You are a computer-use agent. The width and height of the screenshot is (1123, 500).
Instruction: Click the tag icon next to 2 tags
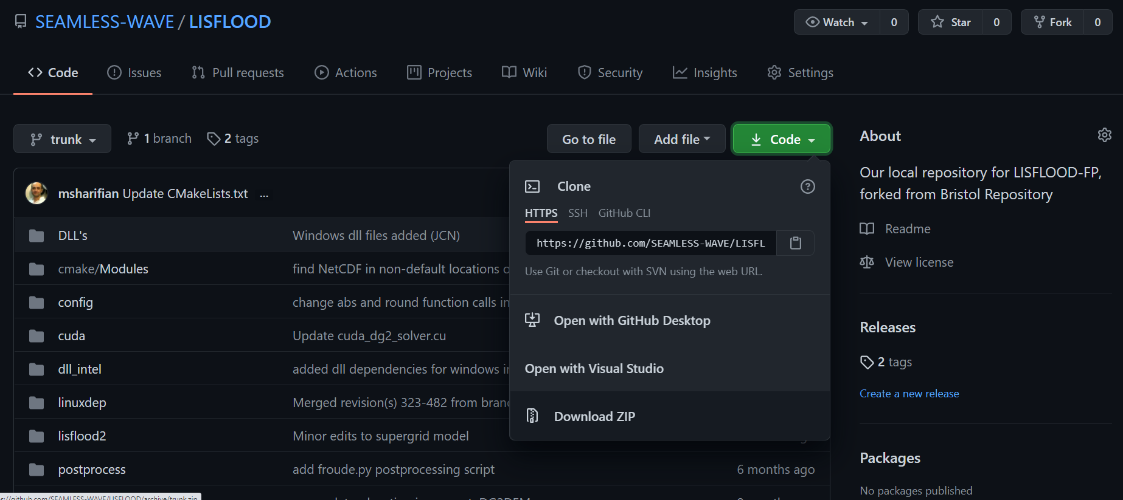(x=214, y=139)
